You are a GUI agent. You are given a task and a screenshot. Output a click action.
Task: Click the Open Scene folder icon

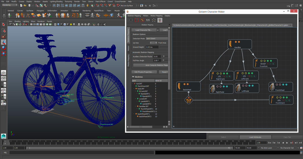click(x=25, y=5)
